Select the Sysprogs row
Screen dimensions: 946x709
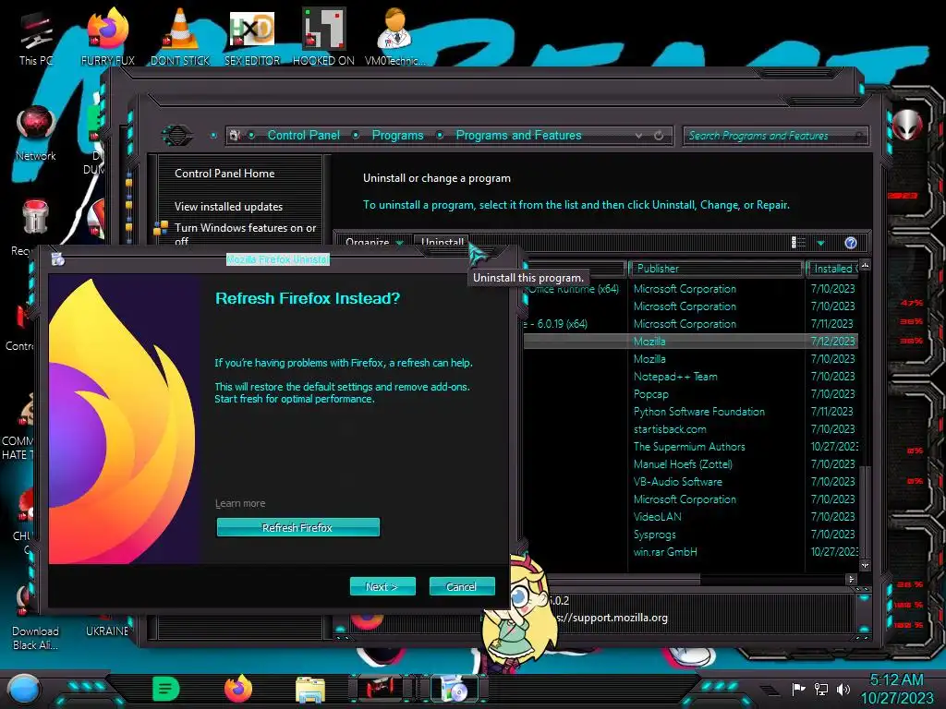click(x=691, y=535)
